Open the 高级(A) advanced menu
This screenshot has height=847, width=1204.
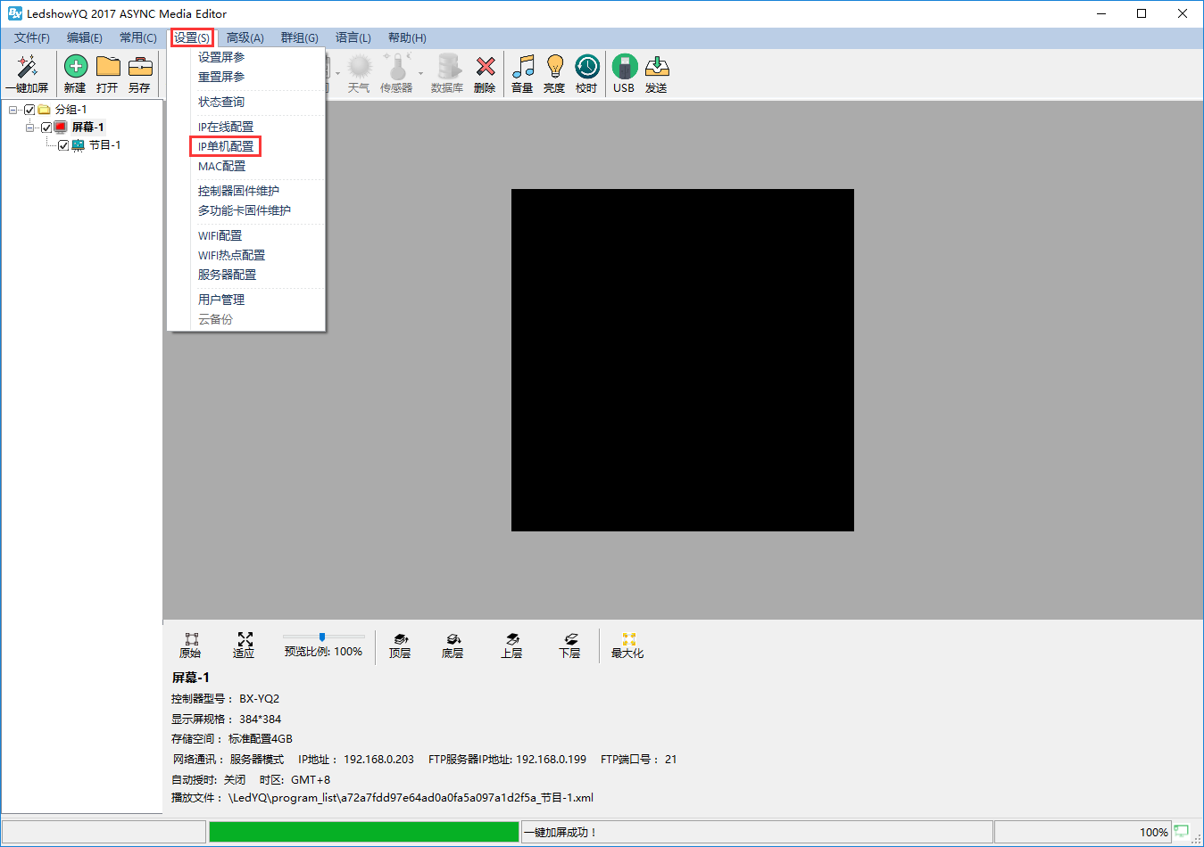pos(245,37)
